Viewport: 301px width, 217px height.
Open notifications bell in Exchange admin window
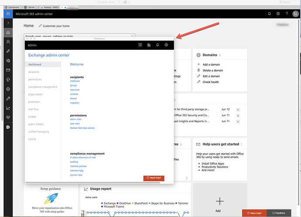157,45
